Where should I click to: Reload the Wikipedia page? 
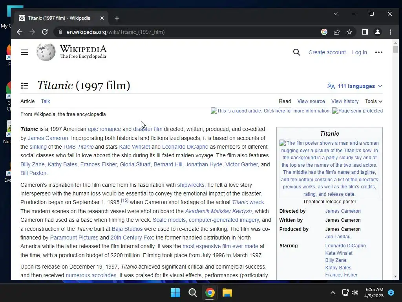[45, 32]
